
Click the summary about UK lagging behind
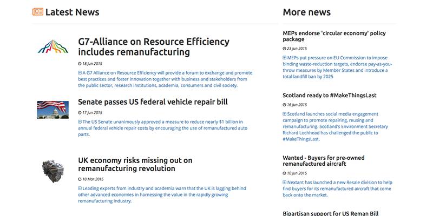pyautogui.click(x=162, y=195)
